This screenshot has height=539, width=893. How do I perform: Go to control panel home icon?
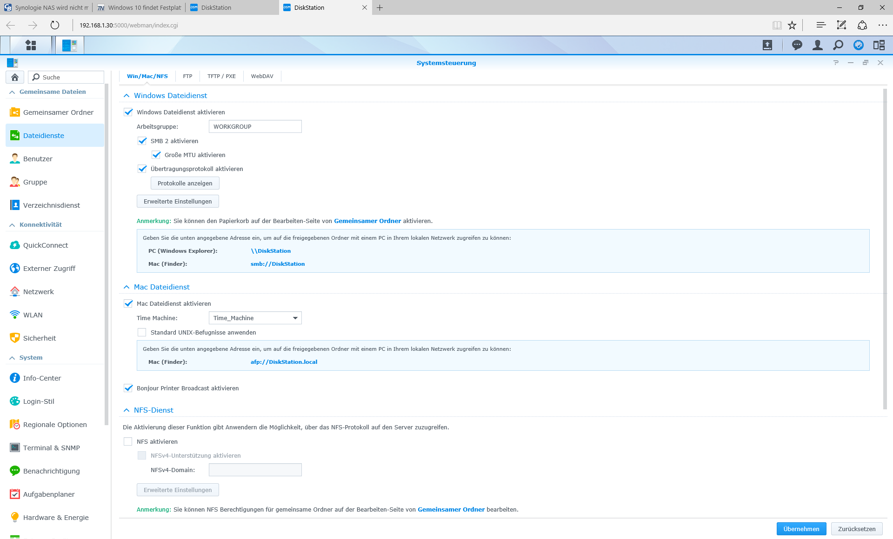coord(15,77)
